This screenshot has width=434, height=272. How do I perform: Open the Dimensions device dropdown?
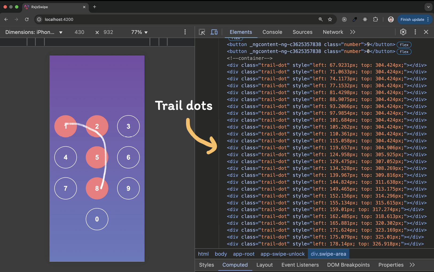click(x=34, y=32)
